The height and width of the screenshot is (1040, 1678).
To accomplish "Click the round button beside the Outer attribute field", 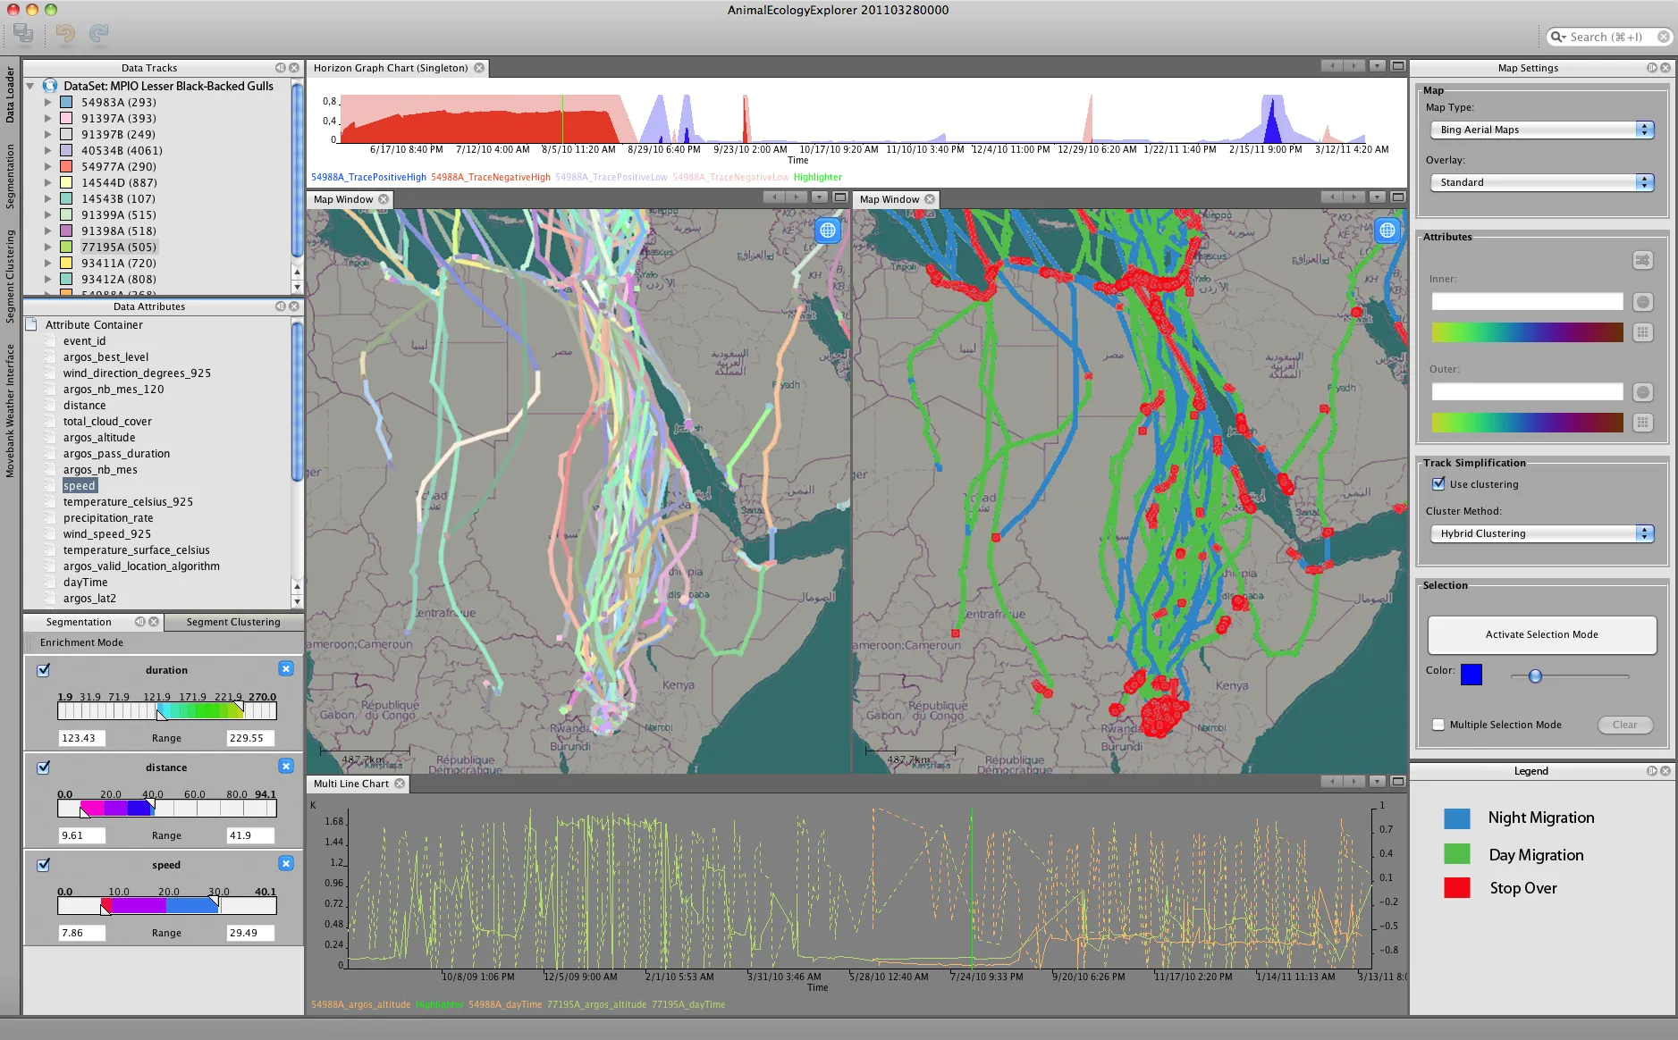I will (x=1642, y=392).
